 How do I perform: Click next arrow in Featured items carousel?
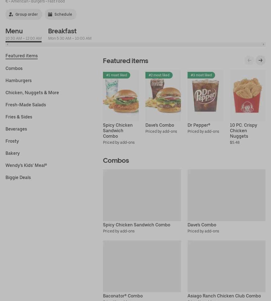point(260,61)
